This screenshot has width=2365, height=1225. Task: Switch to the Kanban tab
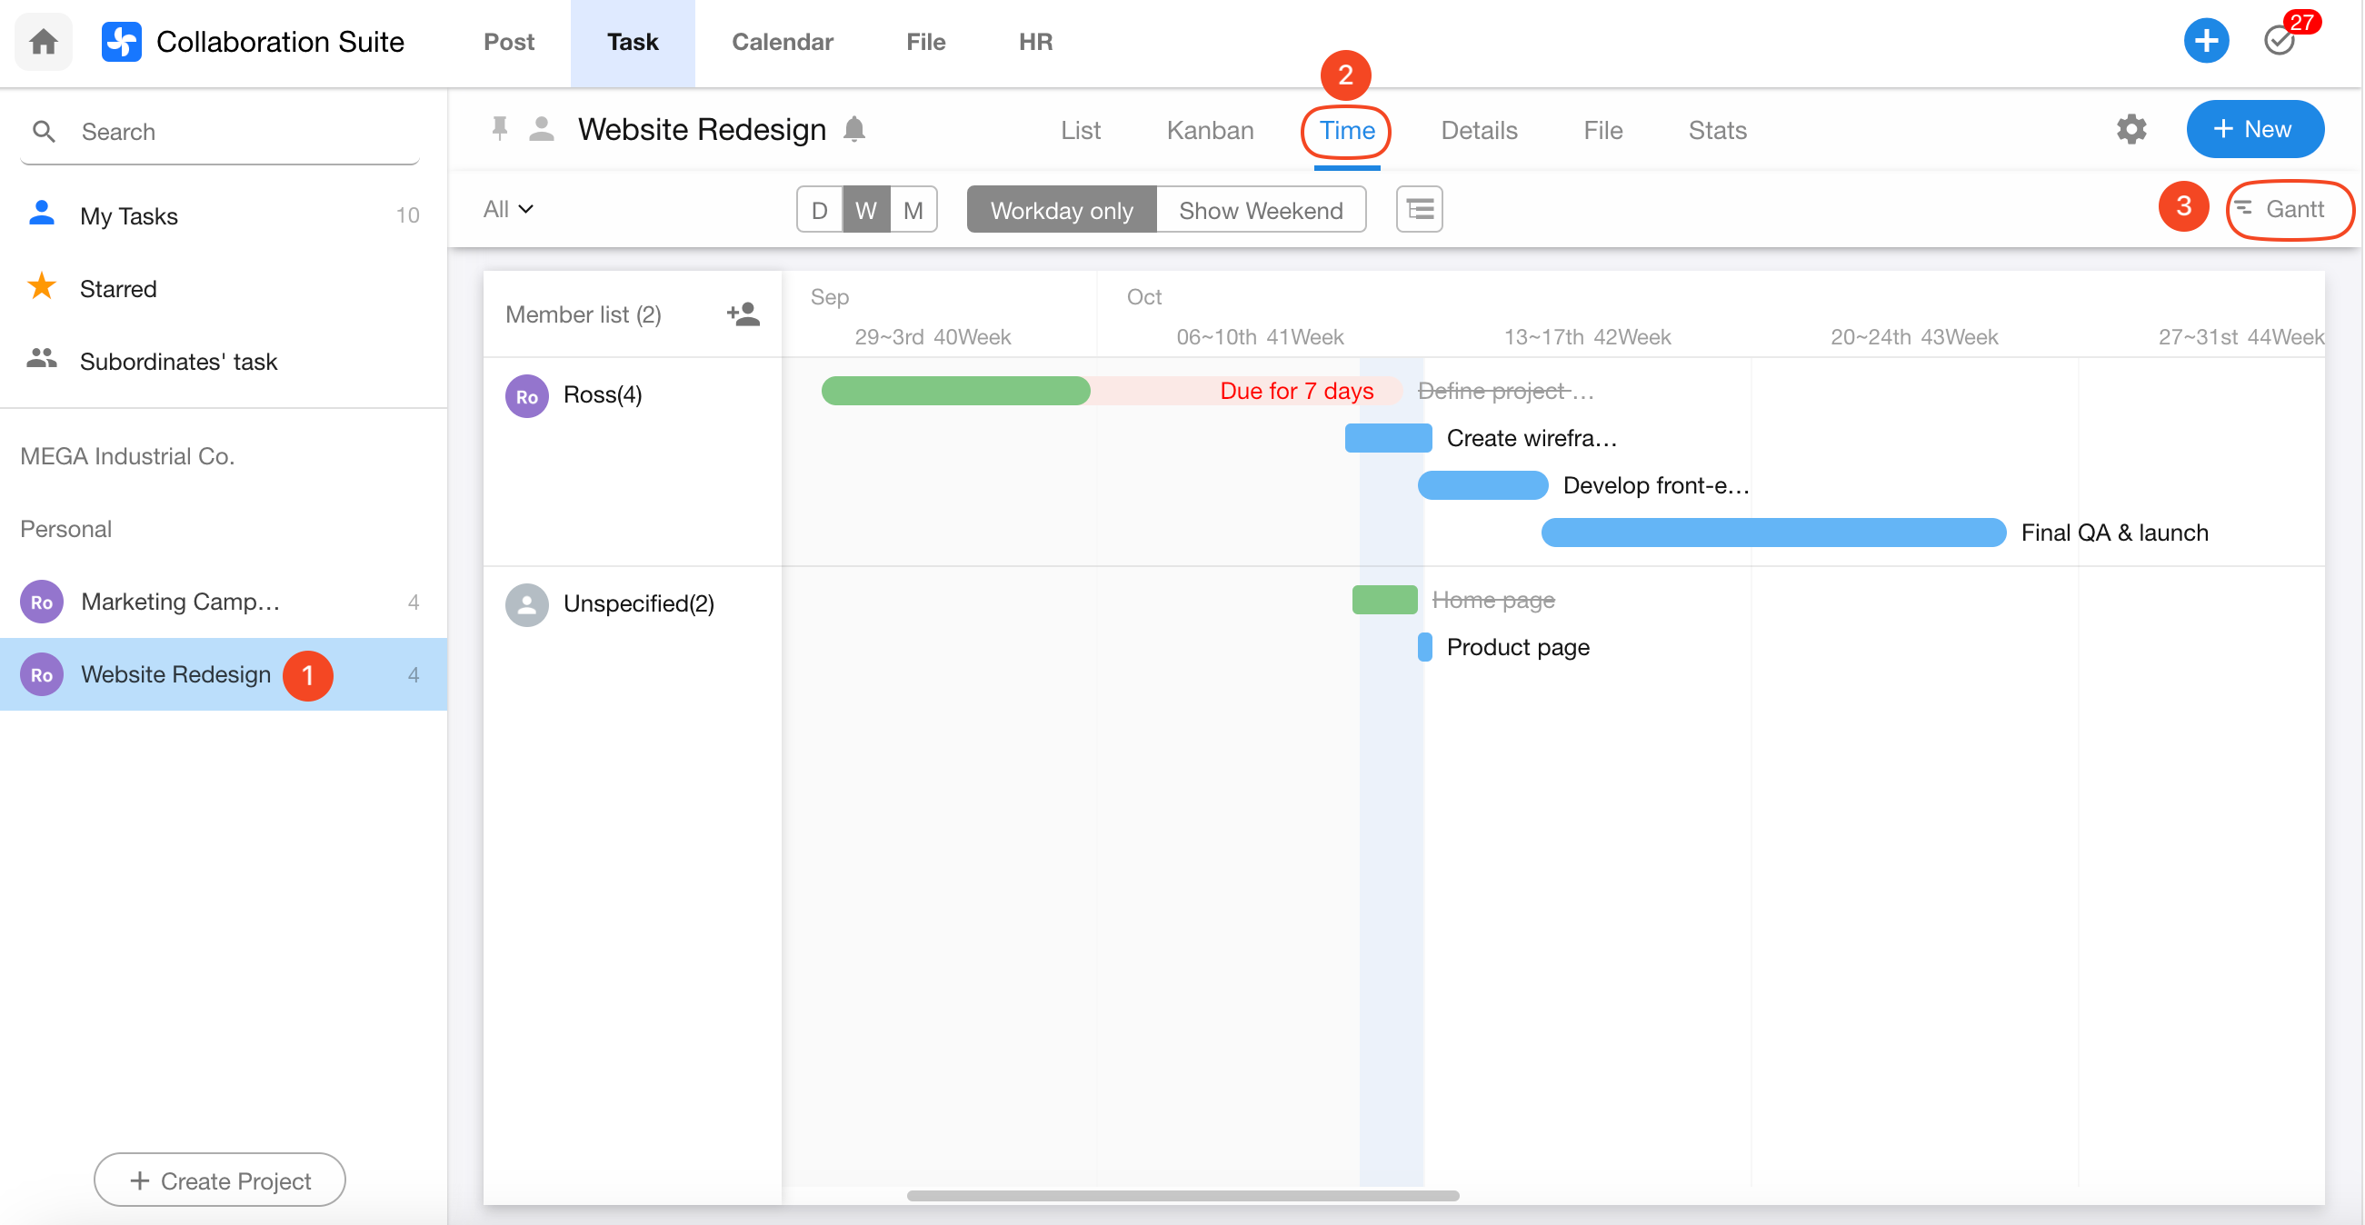(x=1209, y=130)
